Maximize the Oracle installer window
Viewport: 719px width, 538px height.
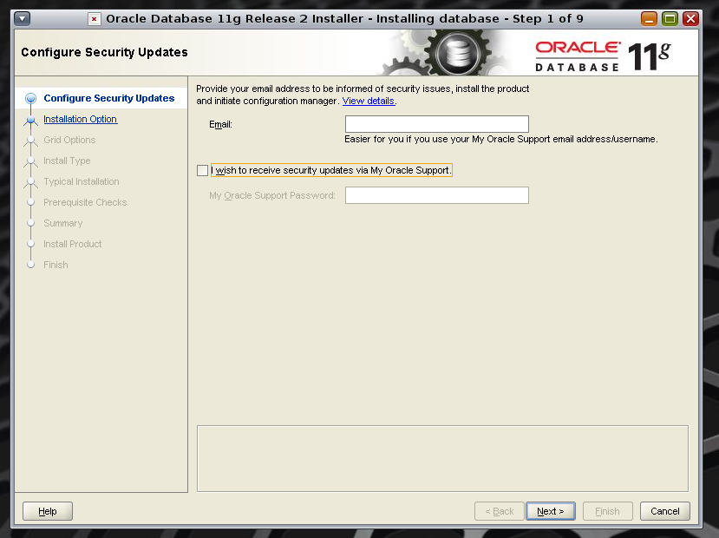[670, 19]
